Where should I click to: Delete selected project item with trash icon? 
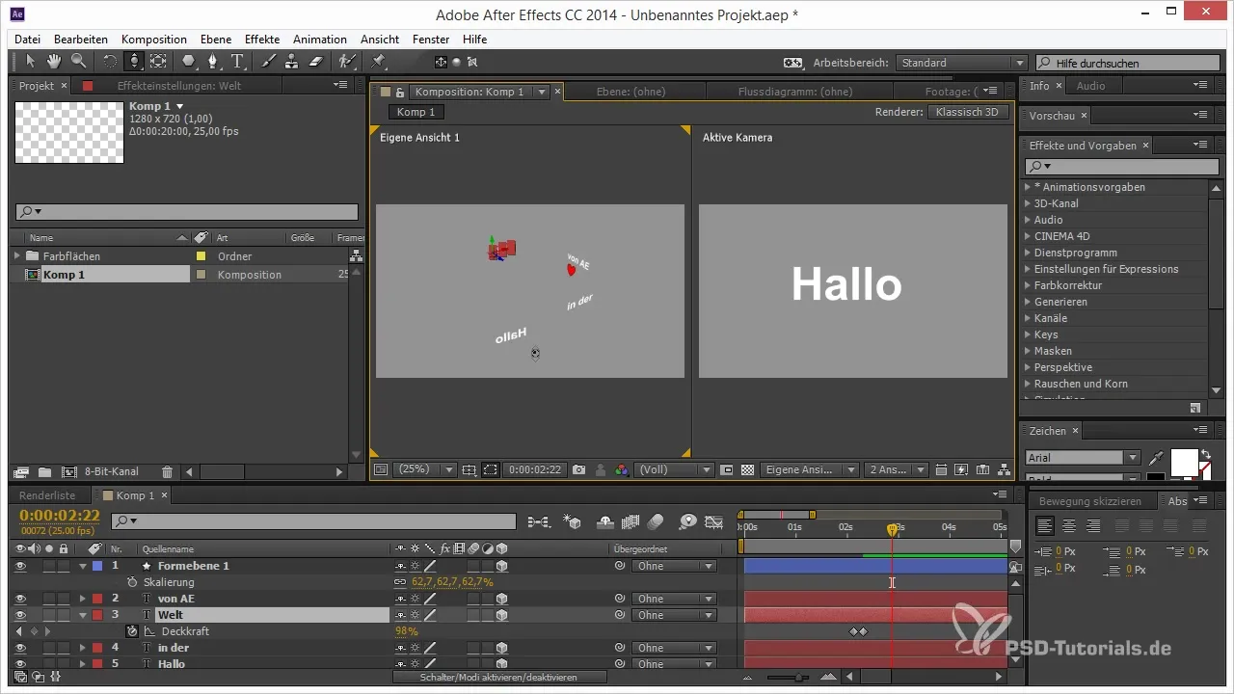[167, 472]
